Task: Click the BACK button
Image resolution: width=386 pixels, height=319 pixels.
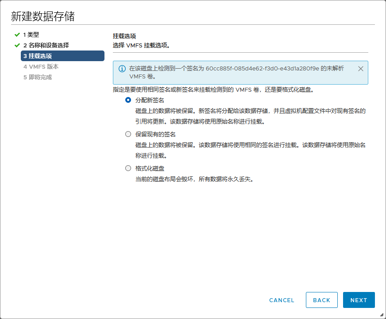Action: [x=321, y=300]
